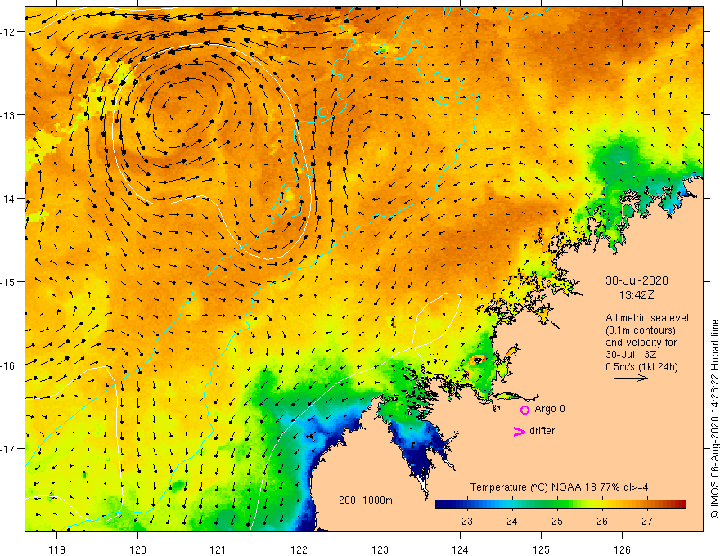Click the 0.5m/s velocity scale arrow

(x=632, y=378)
